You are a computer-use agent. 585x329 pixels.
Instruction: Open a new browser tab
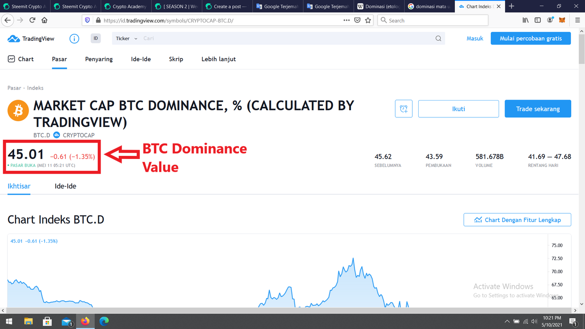pyautogui.click(x=511, y=6)
